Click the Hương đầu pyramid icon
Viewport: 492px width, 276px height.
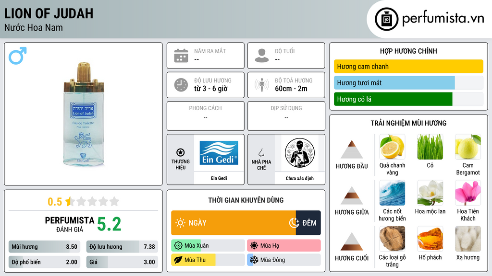point(352,149)
